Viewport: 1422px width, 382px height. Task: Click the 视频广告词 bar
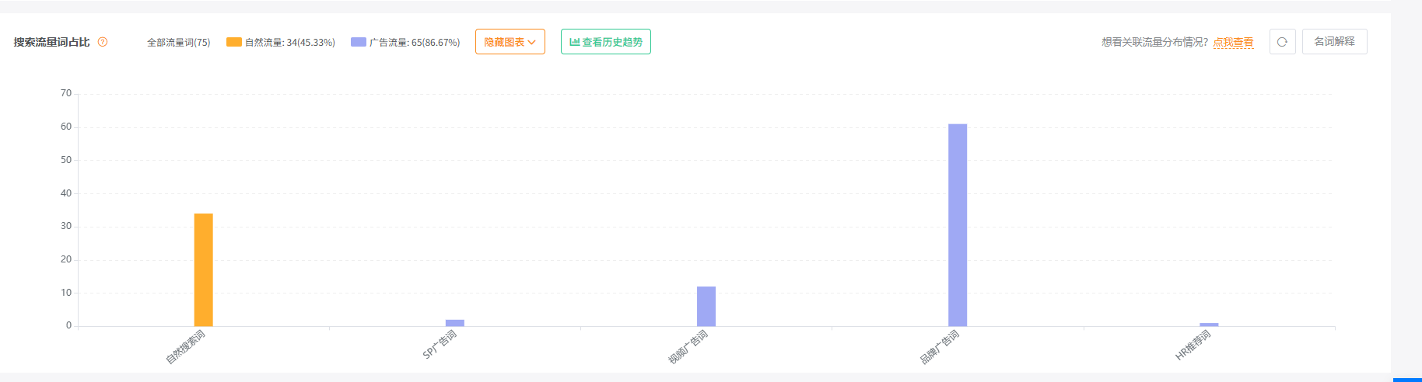click(x=706, y=306)
